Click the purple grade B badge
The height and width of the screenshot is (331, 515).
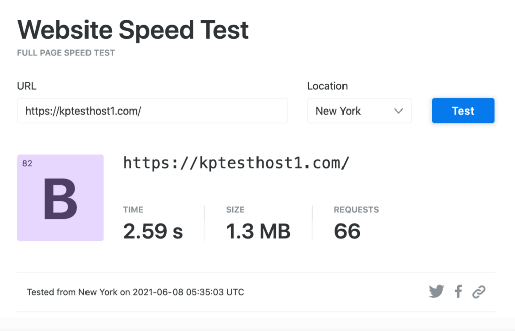pyautogui.click(x=60, y=197)
